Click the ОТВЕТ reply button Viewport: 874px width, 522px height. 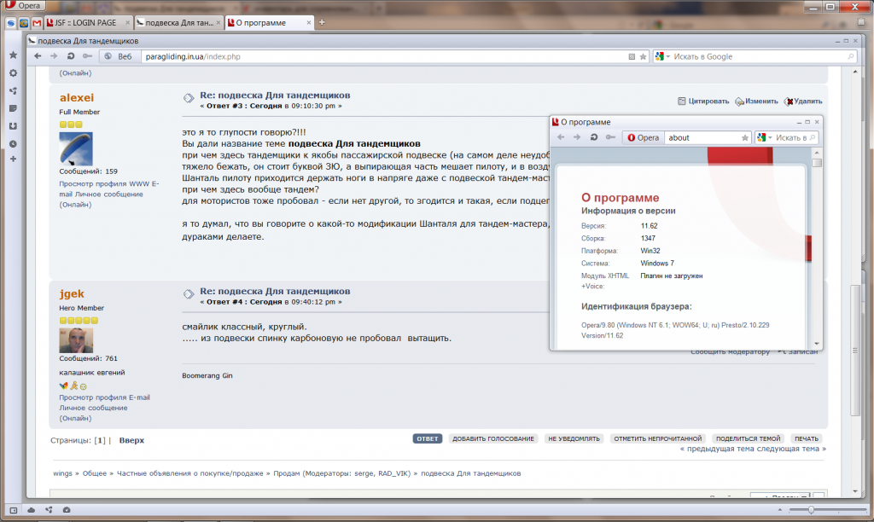(427, 438)
